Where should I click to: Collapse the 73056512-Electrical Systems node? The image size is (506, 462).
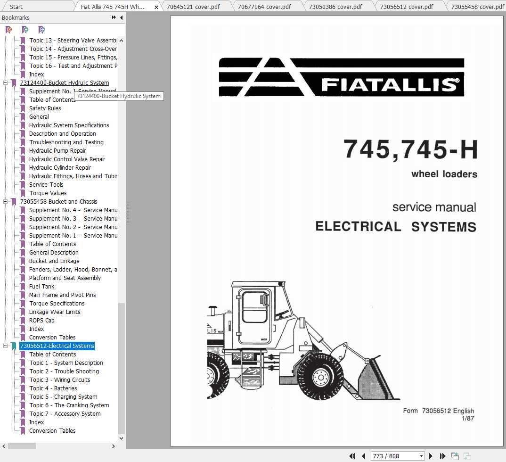[6, 346]
